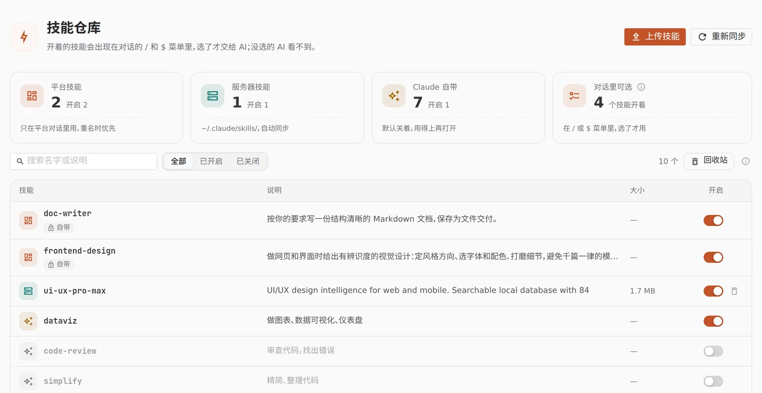Click the magnifier icon in search box
762x393 pixels.
[20, 161]
